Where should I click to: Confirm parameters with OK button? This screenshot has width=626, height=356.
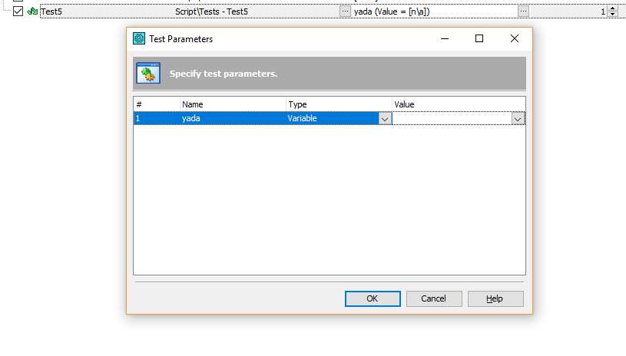(x=373, y=298)
